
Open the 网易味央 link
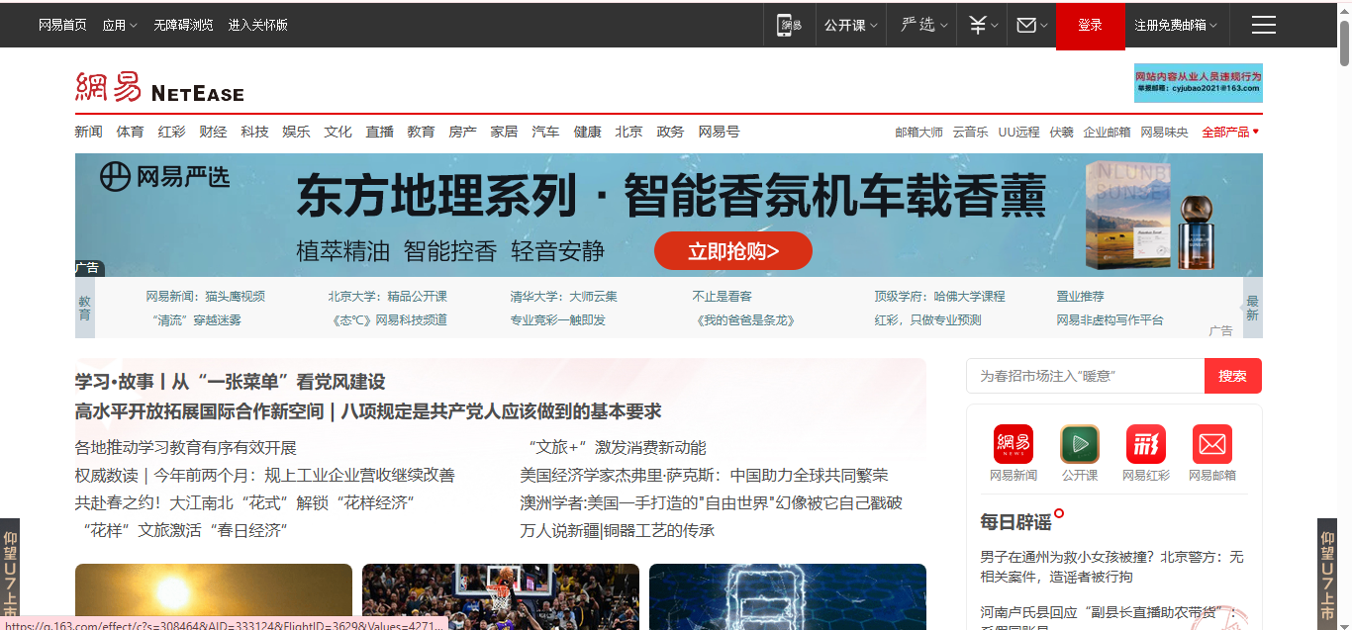click(1164, 132)
